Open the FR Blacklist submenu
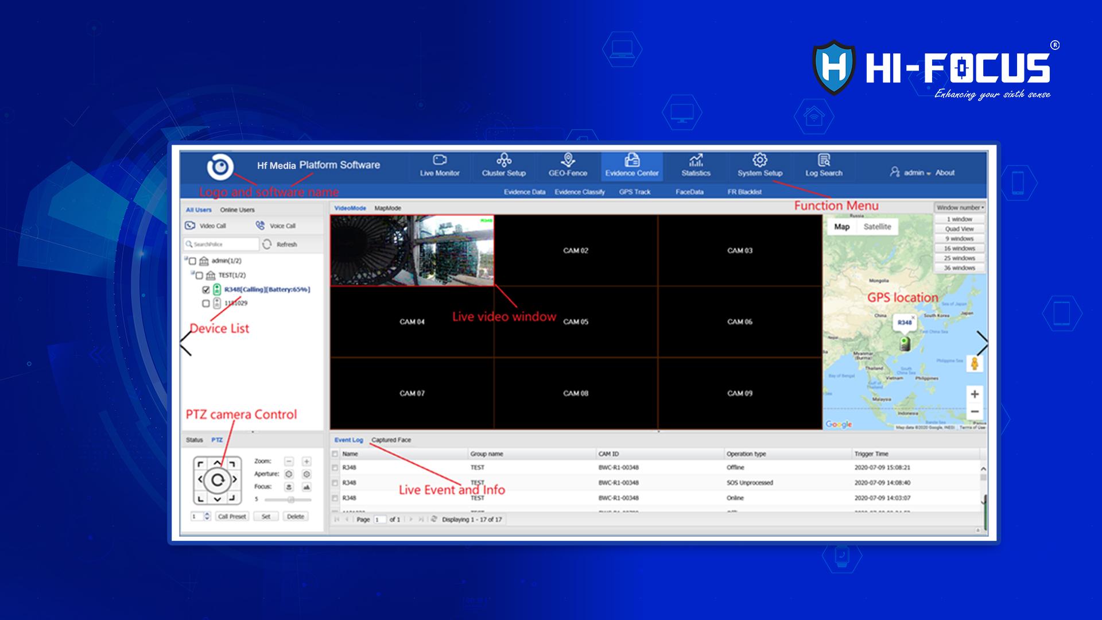 pos(744,192)
